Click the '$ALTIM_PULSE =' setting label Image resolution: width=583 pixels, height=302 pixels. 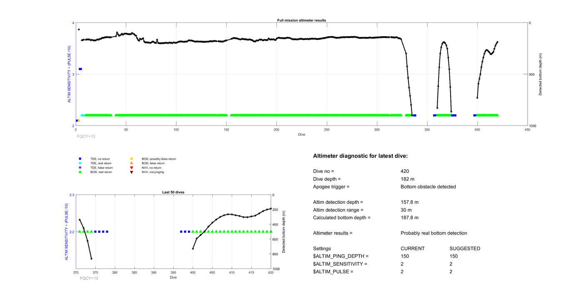pyautogui.click(x=333, y=272)
